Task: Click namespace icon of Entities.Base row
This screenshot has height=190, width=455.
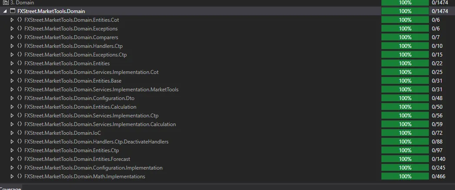Action: (x=20, y=81)
